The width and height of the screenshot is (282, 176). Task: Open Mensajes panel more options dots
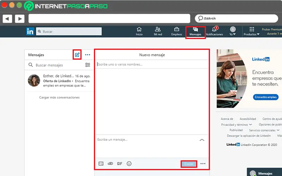tap(87, 55)
